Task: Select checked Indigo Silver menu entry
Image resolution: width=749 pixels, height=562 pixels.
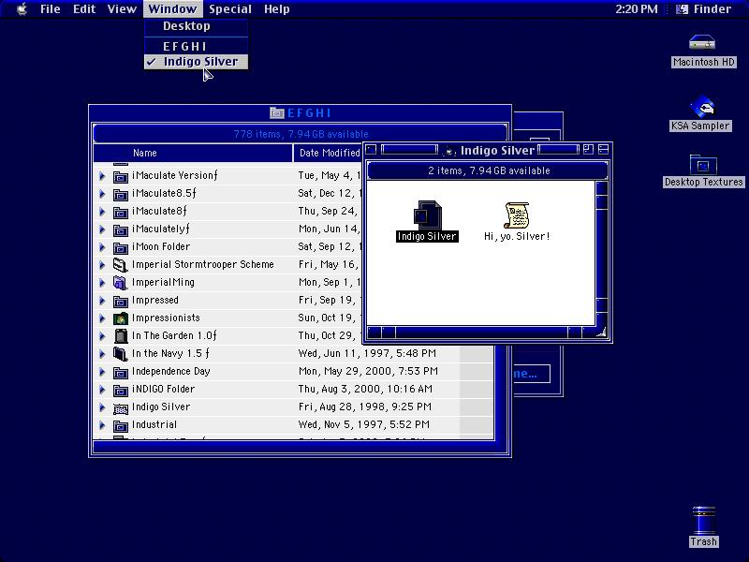Action: (196, 62)
